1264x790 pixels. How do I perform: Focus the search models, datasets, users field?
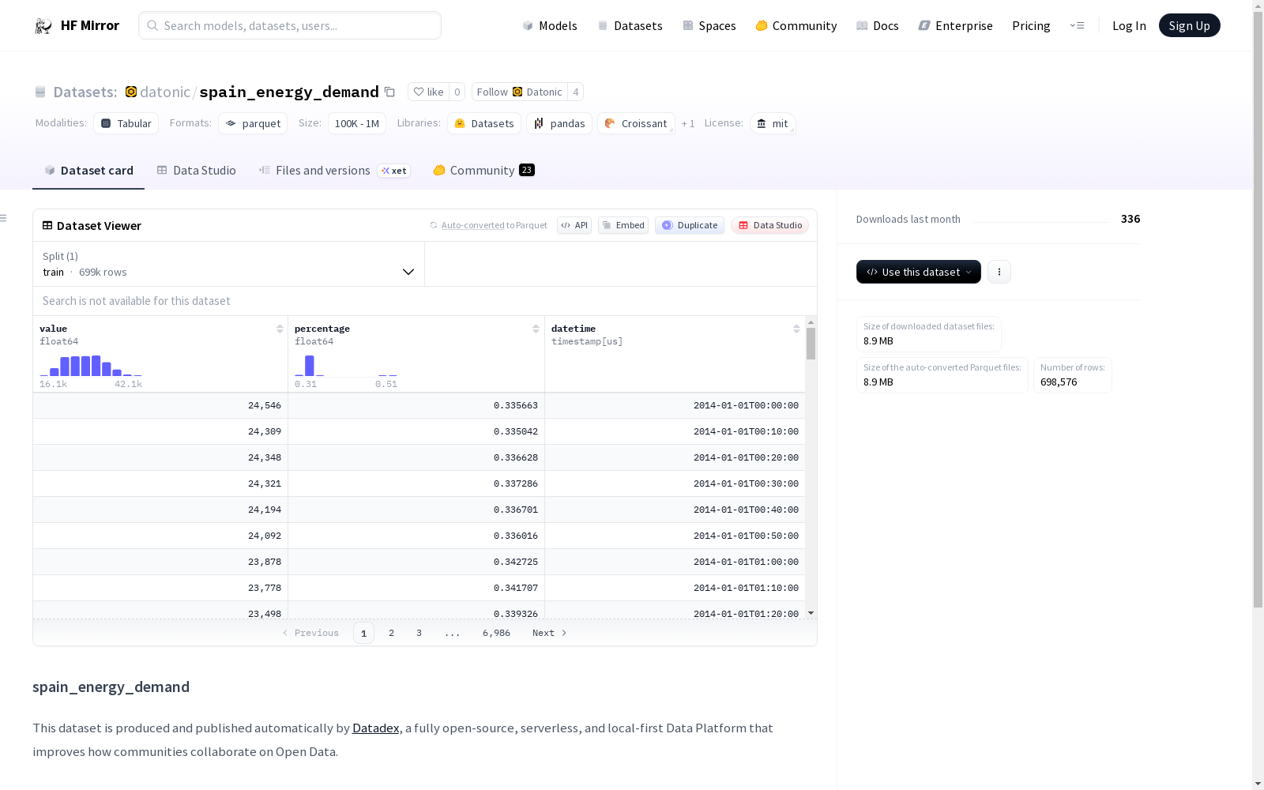(290, 25)
